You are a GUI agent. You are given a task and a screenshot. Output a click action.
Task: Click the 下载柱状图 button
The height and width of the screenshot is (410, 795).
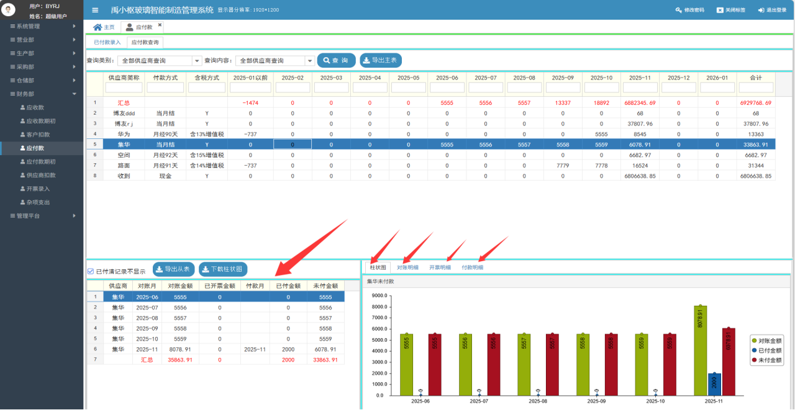pyautogui.click(x=223, y=269)
